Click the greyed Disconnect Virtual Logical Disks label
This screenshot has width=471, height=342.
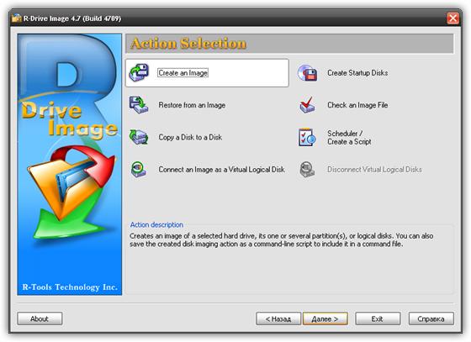374,170
